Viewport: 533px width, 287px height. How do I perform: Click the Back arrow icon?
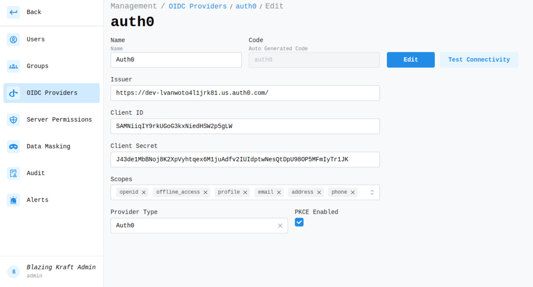pyautogui.click(x=13, y=12)
